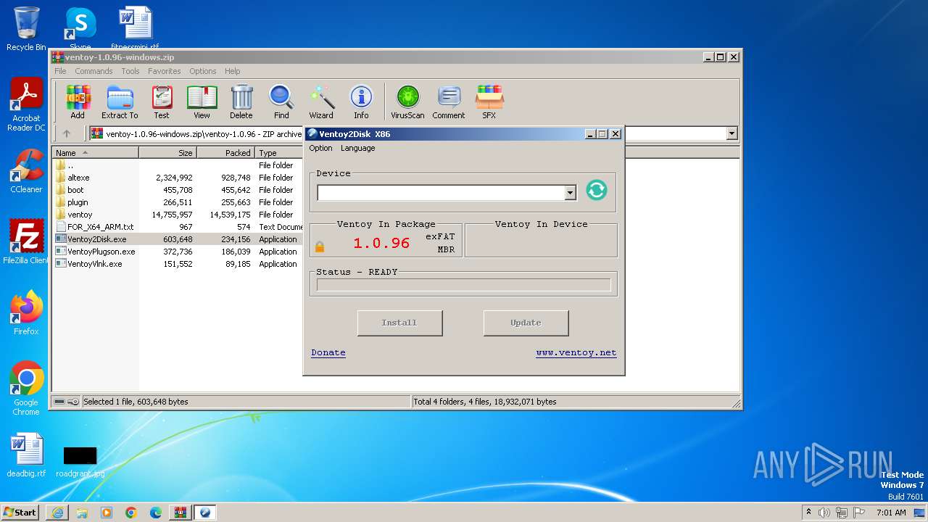Open the Ventoy2Disk Option menu

coord(320,148)
